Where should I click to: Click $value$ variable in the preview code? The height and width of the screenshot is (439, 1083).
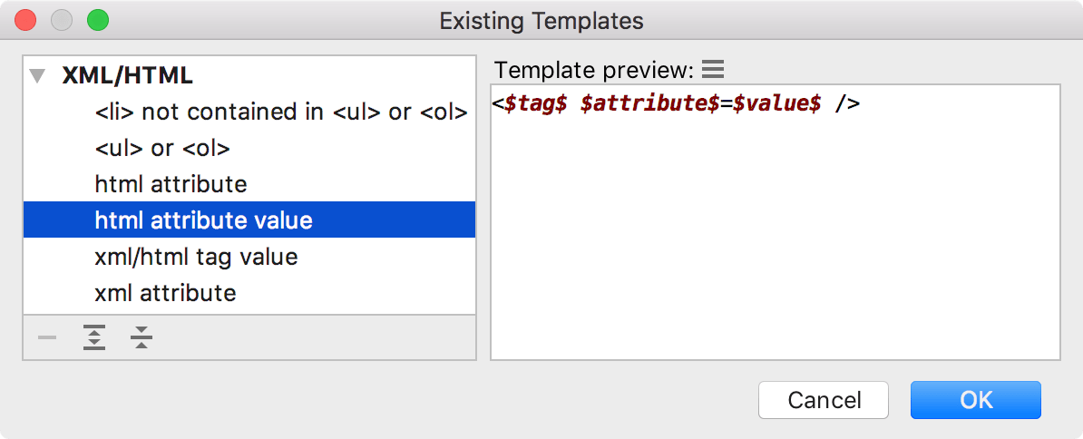click(x=776, y=104)
